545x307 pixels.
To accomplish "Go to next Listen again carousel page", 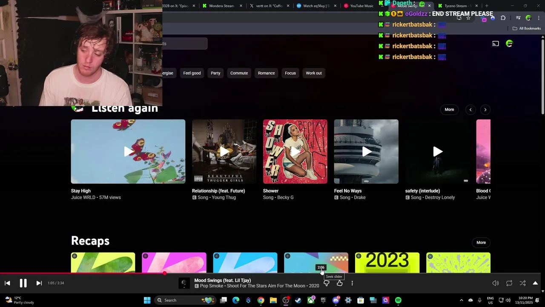I will pos(485,110).
